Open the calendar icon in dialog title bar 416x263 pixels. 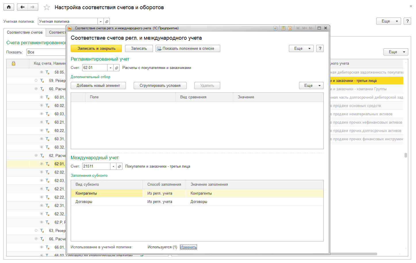point(290,28)
